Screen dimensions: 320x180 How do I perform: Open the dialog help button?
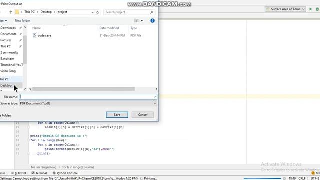coord(152,21)
